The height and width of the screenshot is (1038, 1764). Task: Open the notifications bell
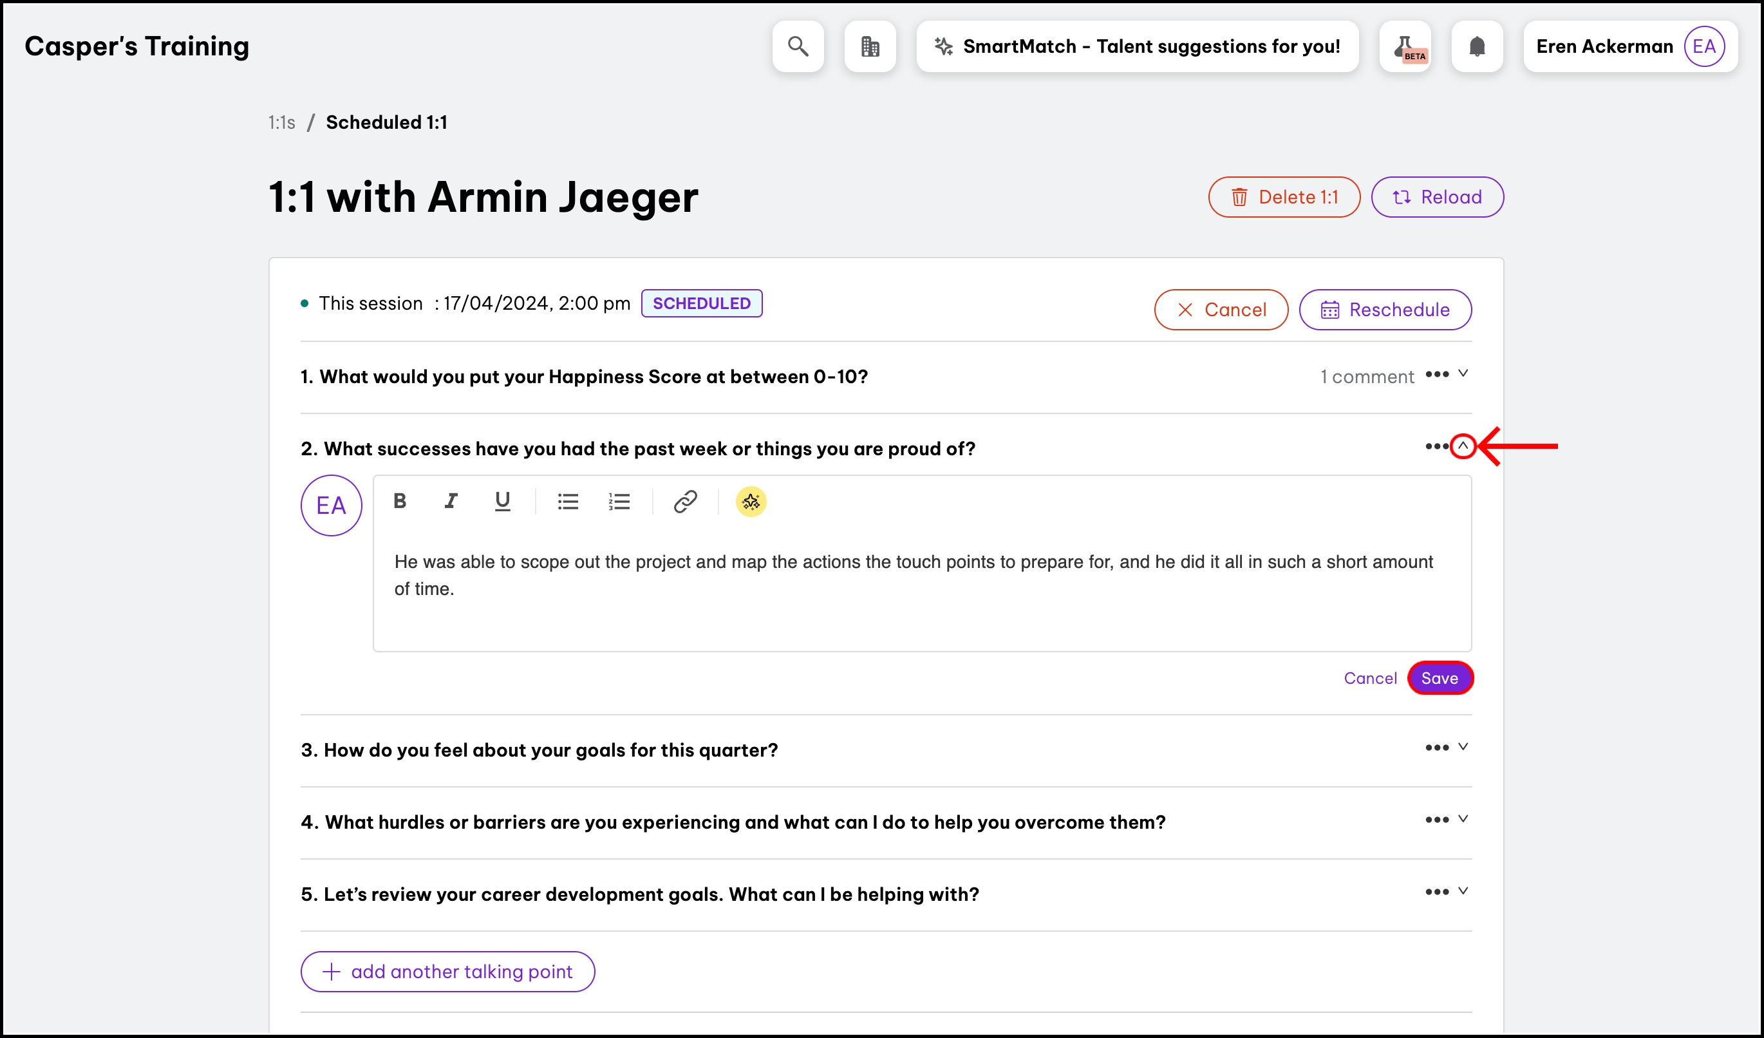[x=1477, y=46]
